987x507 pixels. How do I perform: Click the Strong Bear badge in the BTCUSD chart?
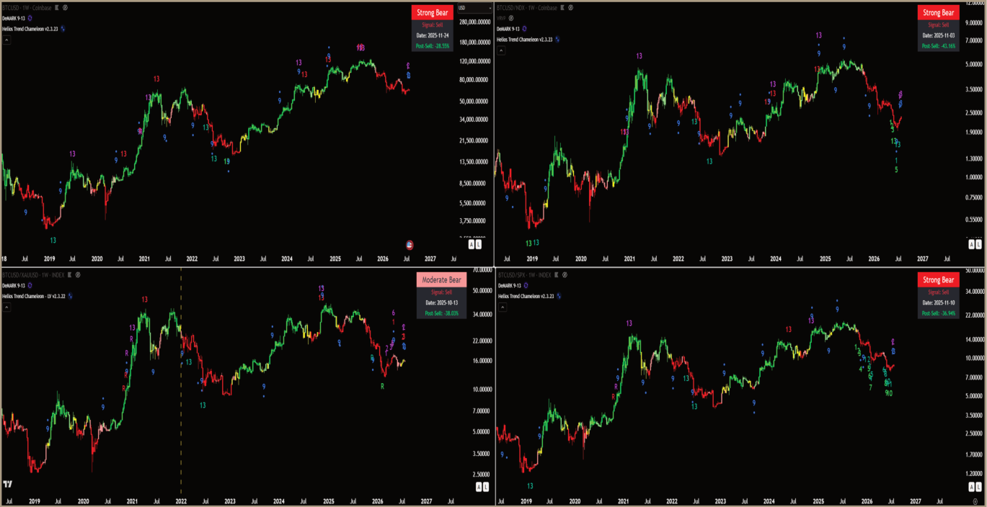click(x=433, y=12)
